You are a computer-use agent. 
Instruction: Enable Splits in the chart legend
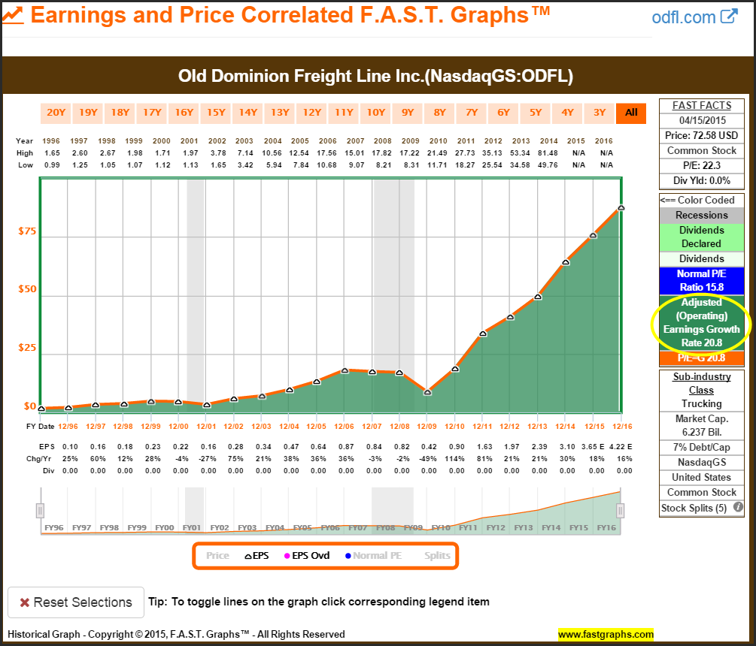[437, 556]
